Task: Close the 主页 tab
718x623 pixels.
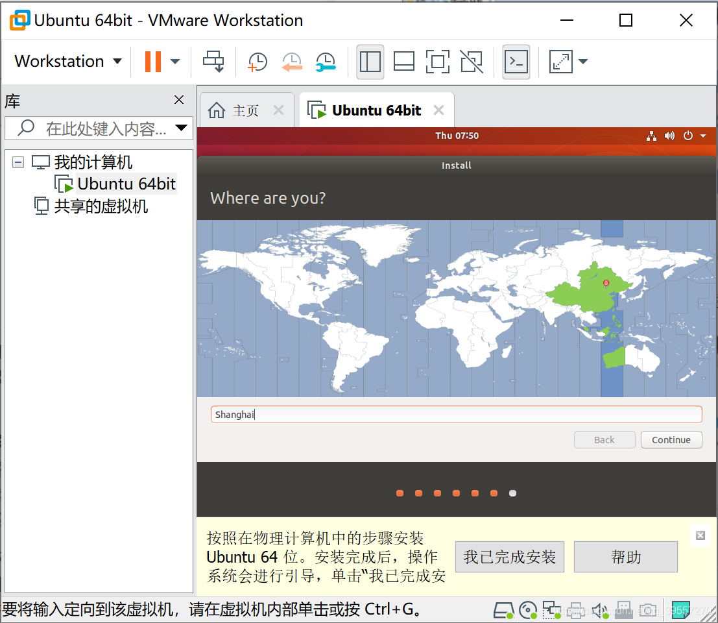Action: point(278,110)
